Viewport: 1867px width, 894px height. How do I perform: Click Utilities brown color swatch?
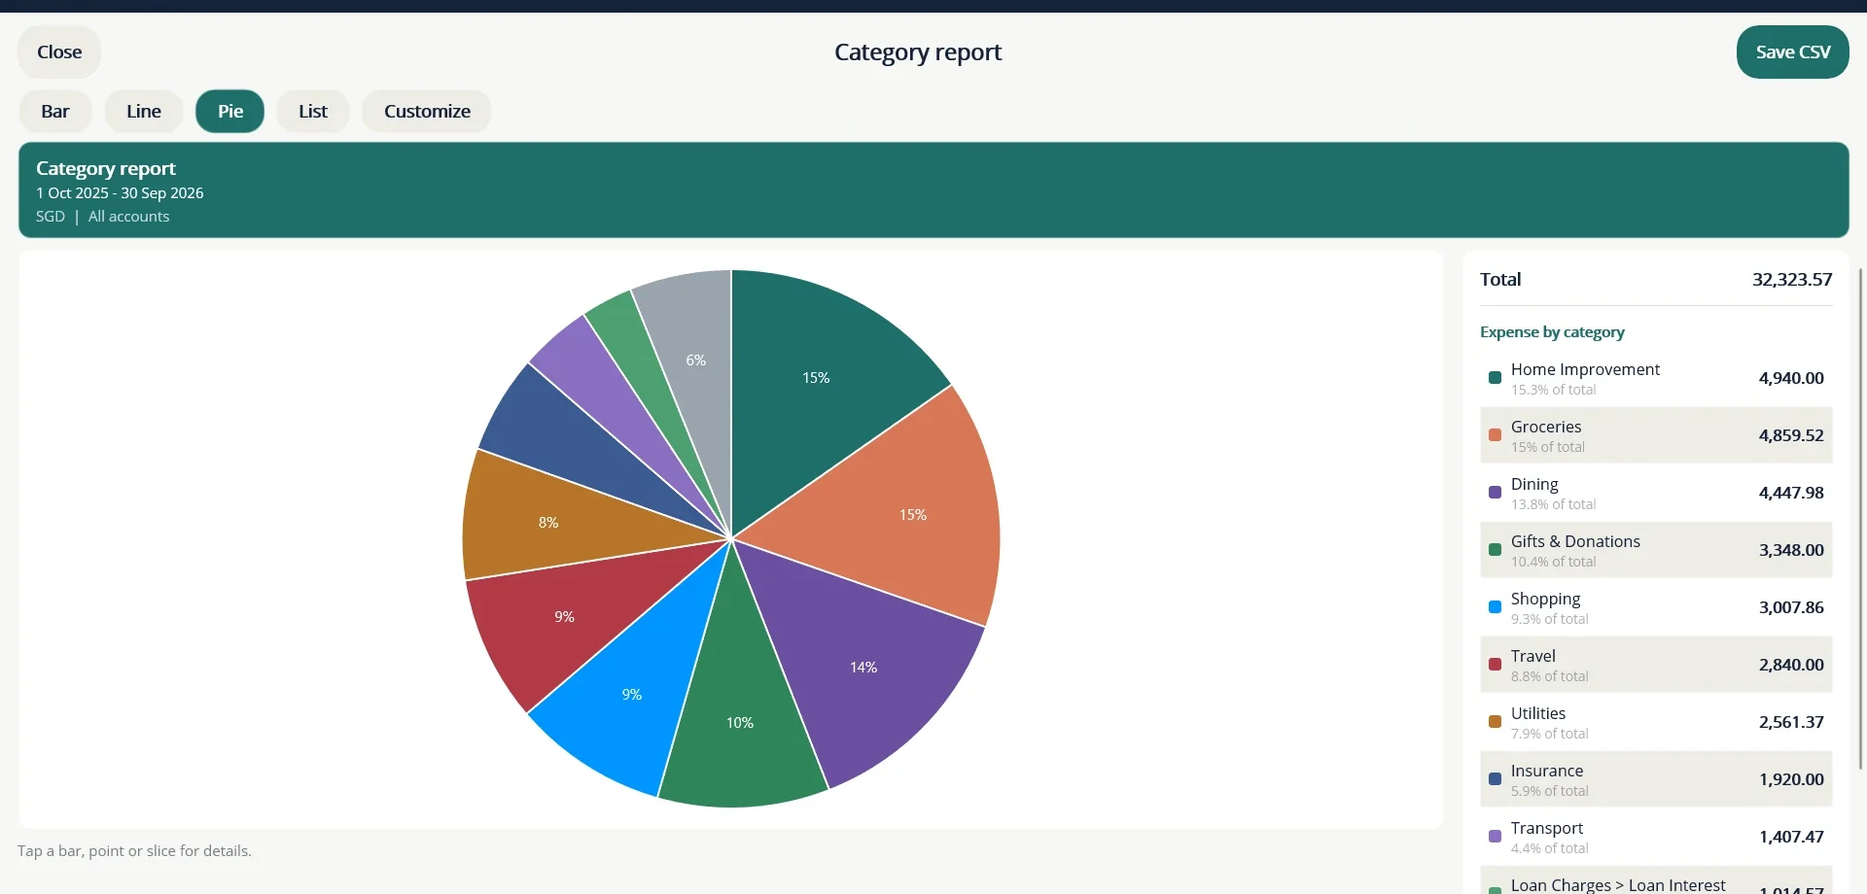pos(1495,722)
